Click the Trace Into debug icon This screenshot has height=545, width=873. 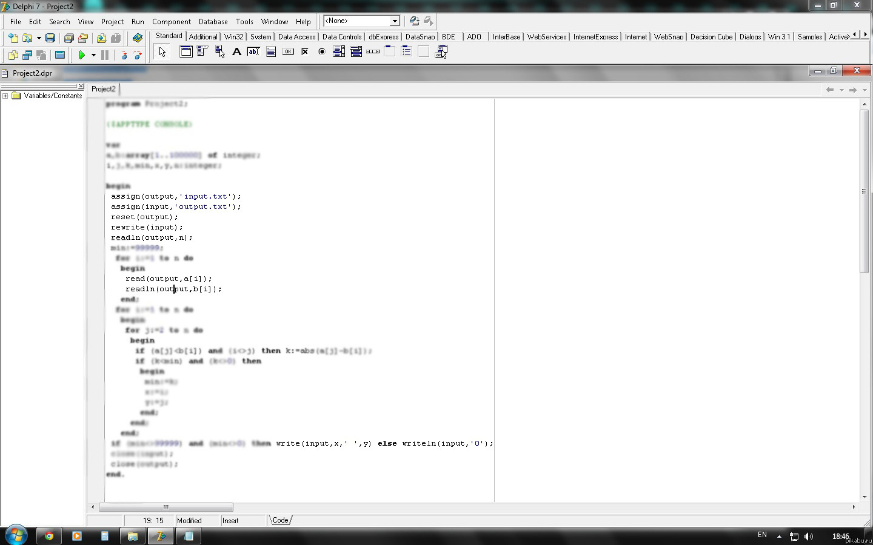pyautogui.click(x=124, y=55)
